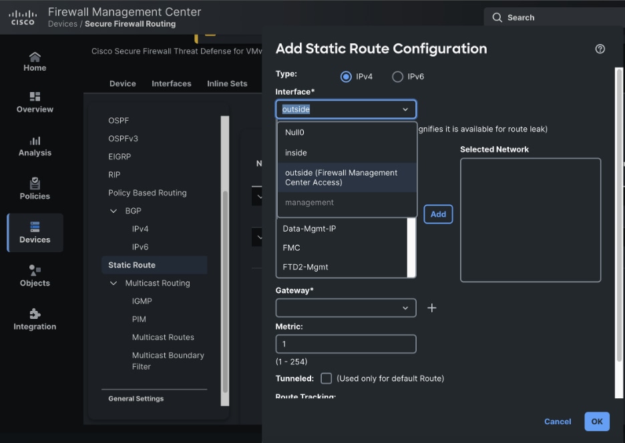Open the Policies clipboard icon
The width and height of the screenshot is (625, 443).
tap(35, 183)
